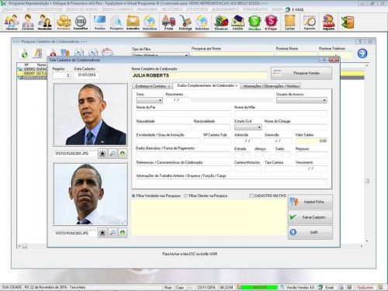Screen dimensions: 388x291
Task: Open the Fornecedores toolbar icon
Action: (28, 23)
